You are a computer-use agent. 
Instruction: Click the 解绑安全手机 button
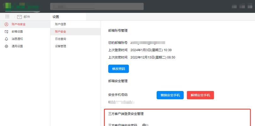tap(200, 95)
